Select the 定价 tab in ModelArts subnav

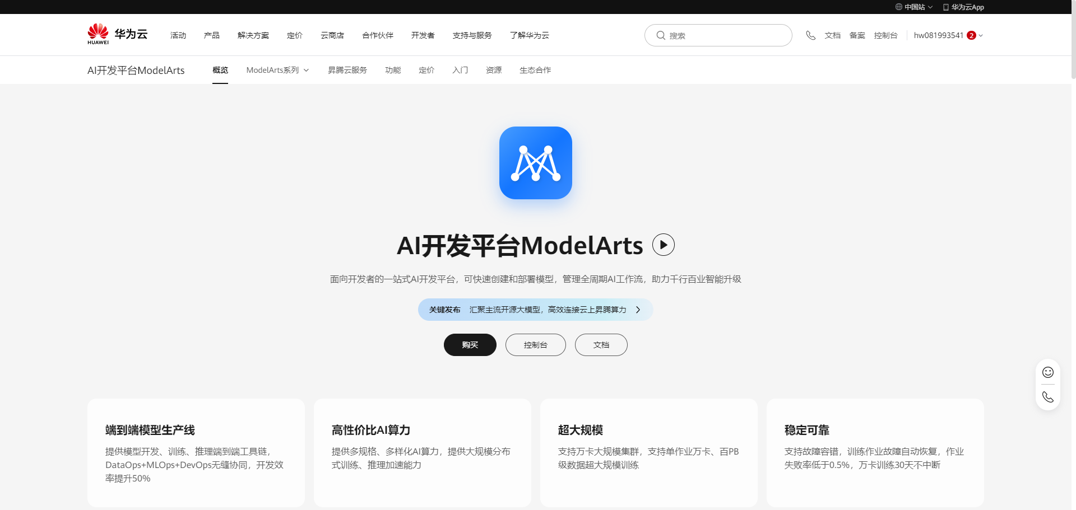click(x=426, y=70)
